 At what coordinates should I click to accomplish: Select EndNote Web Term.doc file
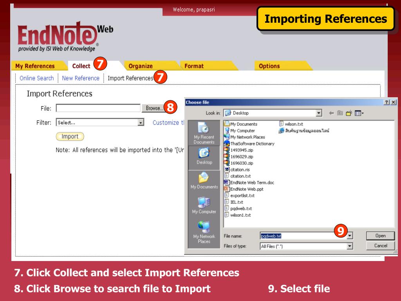(x=249, y=183)
